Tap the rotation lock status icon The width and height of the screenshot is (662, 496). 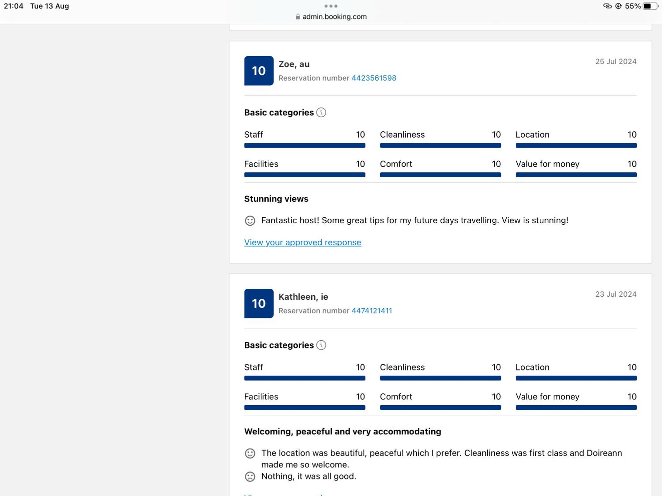tap(618, 6)
